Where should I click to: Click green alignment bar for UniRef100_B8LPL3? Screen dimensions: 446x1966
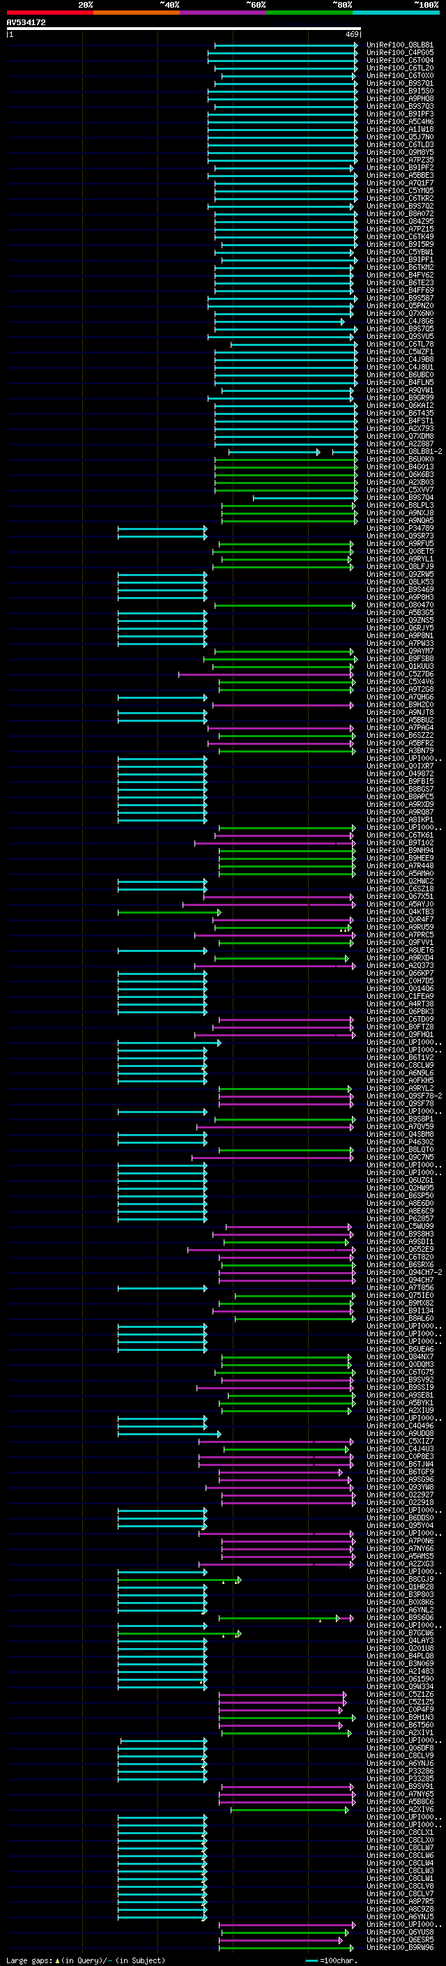click(289, 505)
